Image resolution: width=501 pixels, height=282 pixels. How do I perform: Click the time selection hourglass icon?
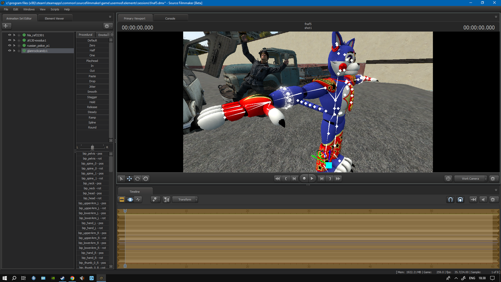(x=166, y=199)
